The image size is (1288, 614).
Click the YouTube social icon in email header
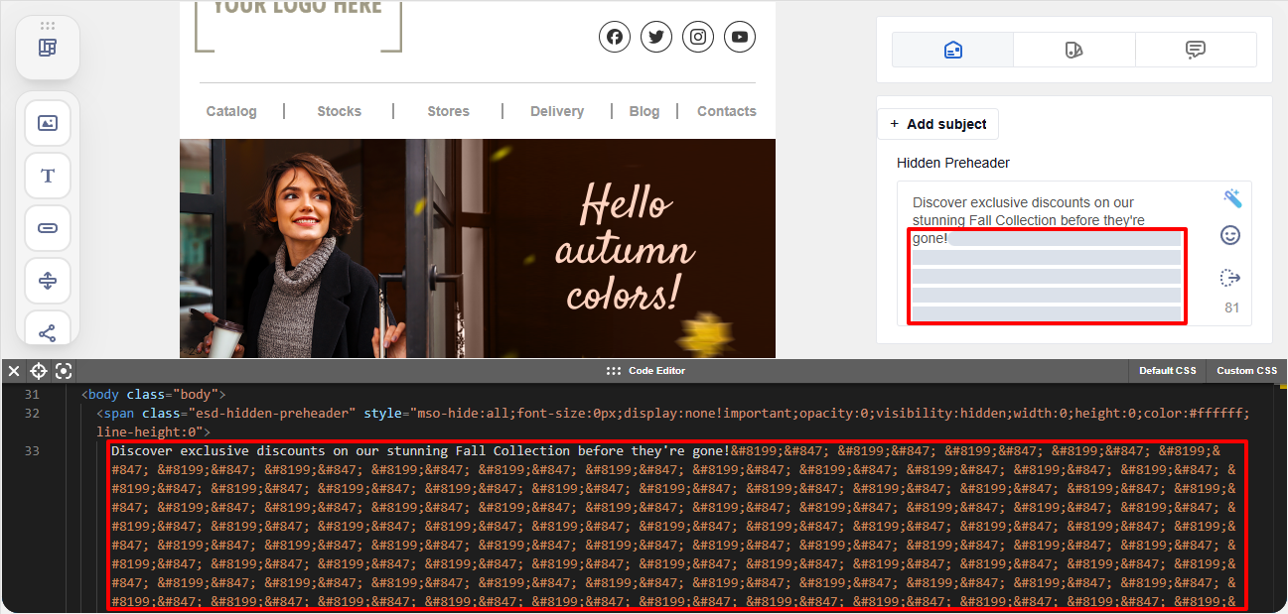tap(740, 37)
